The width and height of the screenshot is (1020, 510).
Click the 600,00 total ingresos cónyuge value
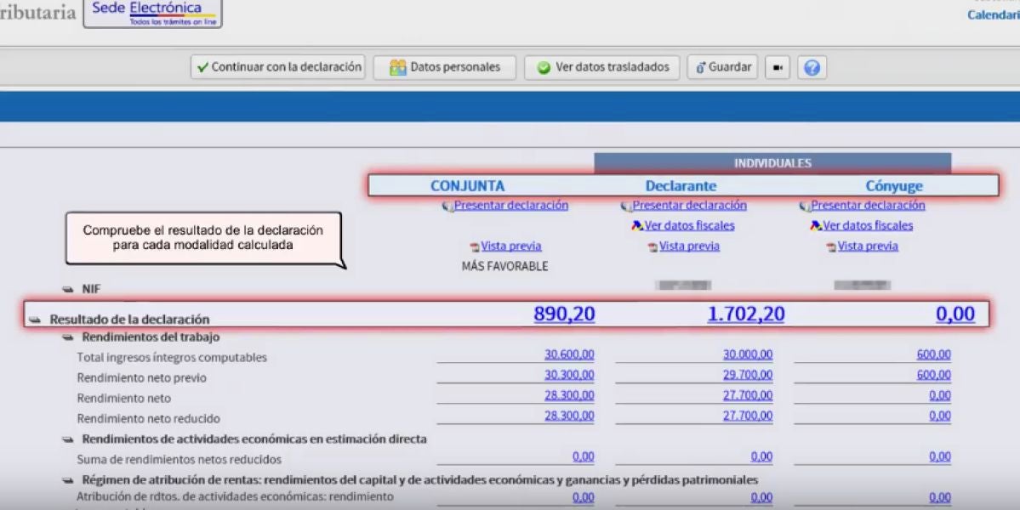click(x=933, y=354)
